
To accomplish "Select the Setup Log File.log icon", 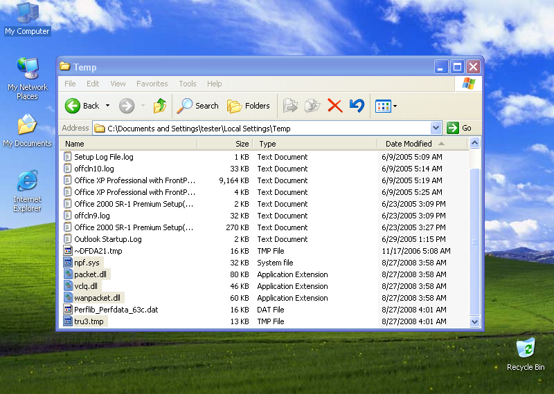I will point(67,157).
